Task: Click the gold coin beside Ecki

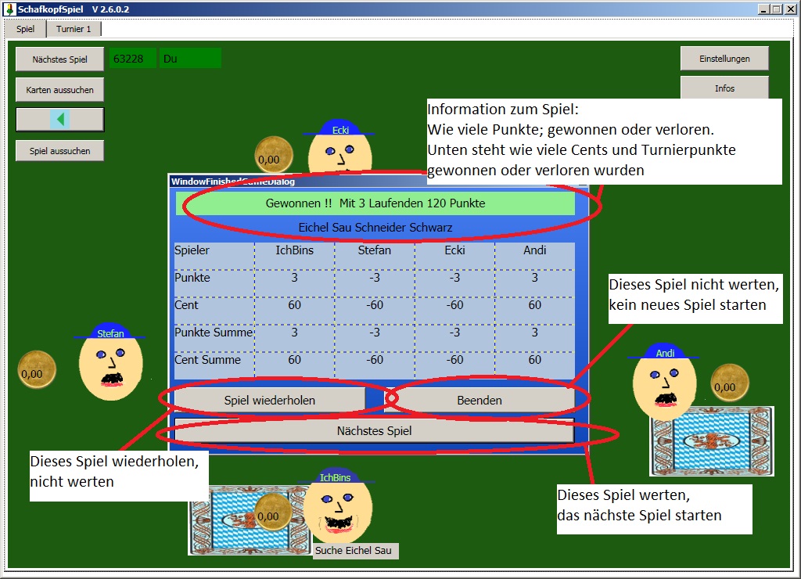Action: (x=273, y=156)
